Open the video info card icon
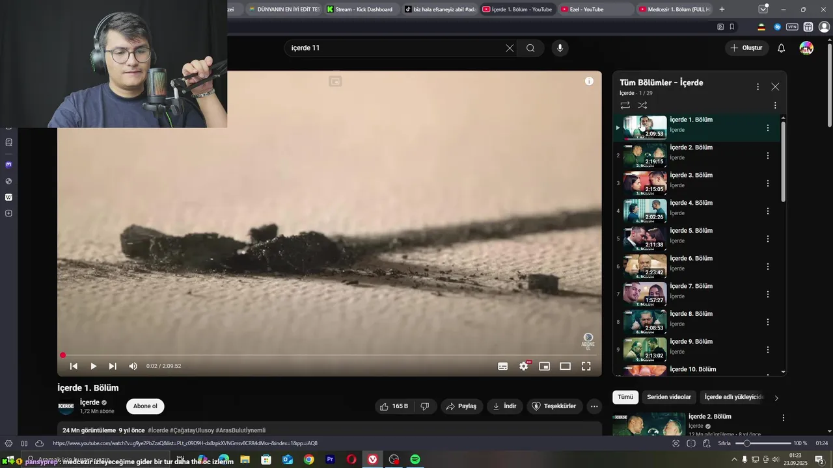 pos(589,81)
